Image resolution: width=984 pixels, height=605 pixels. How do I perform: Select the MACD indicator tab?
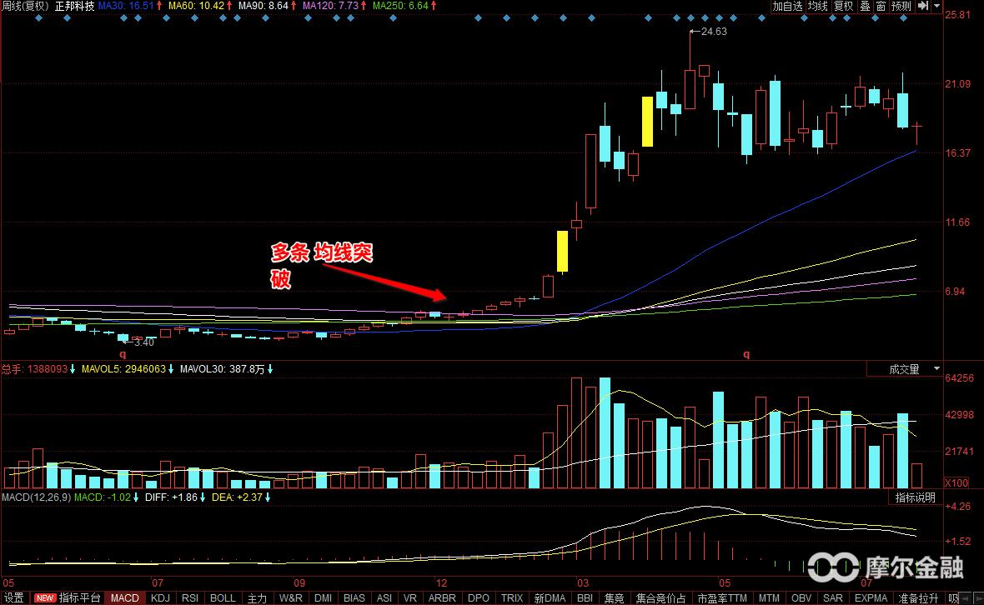pos(125,598)
